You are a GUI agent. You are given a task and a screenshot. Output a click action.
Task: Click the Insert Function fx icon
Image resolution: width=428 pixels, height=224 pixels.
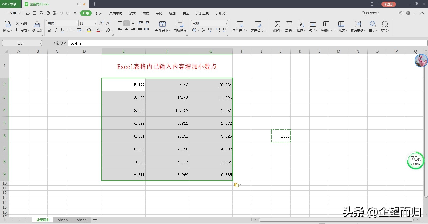pyautogui.click(x=63, y=43)
